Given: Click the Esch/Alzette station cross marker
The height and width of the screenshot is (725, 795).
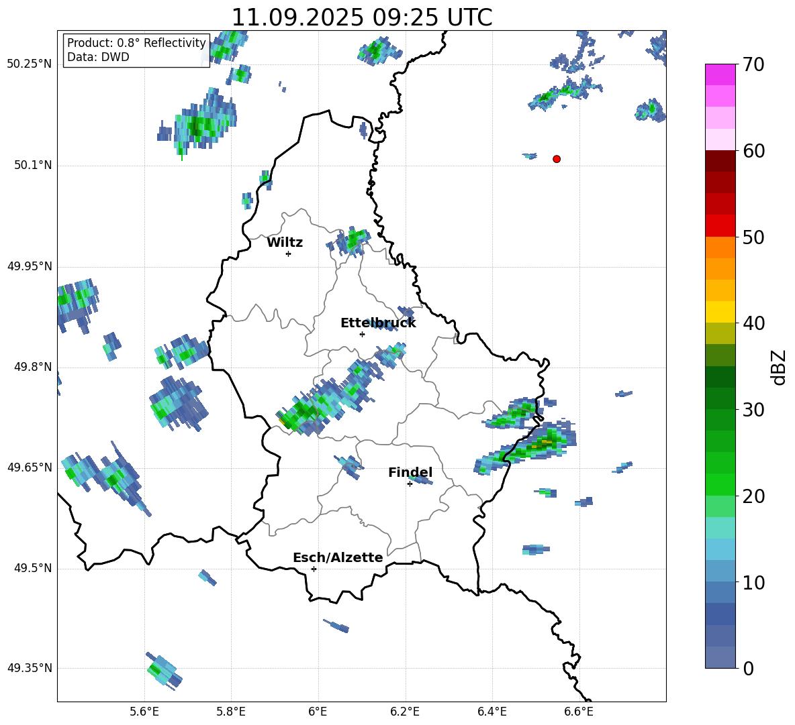Looking at the screenshot, I should (x=314, y=569).
